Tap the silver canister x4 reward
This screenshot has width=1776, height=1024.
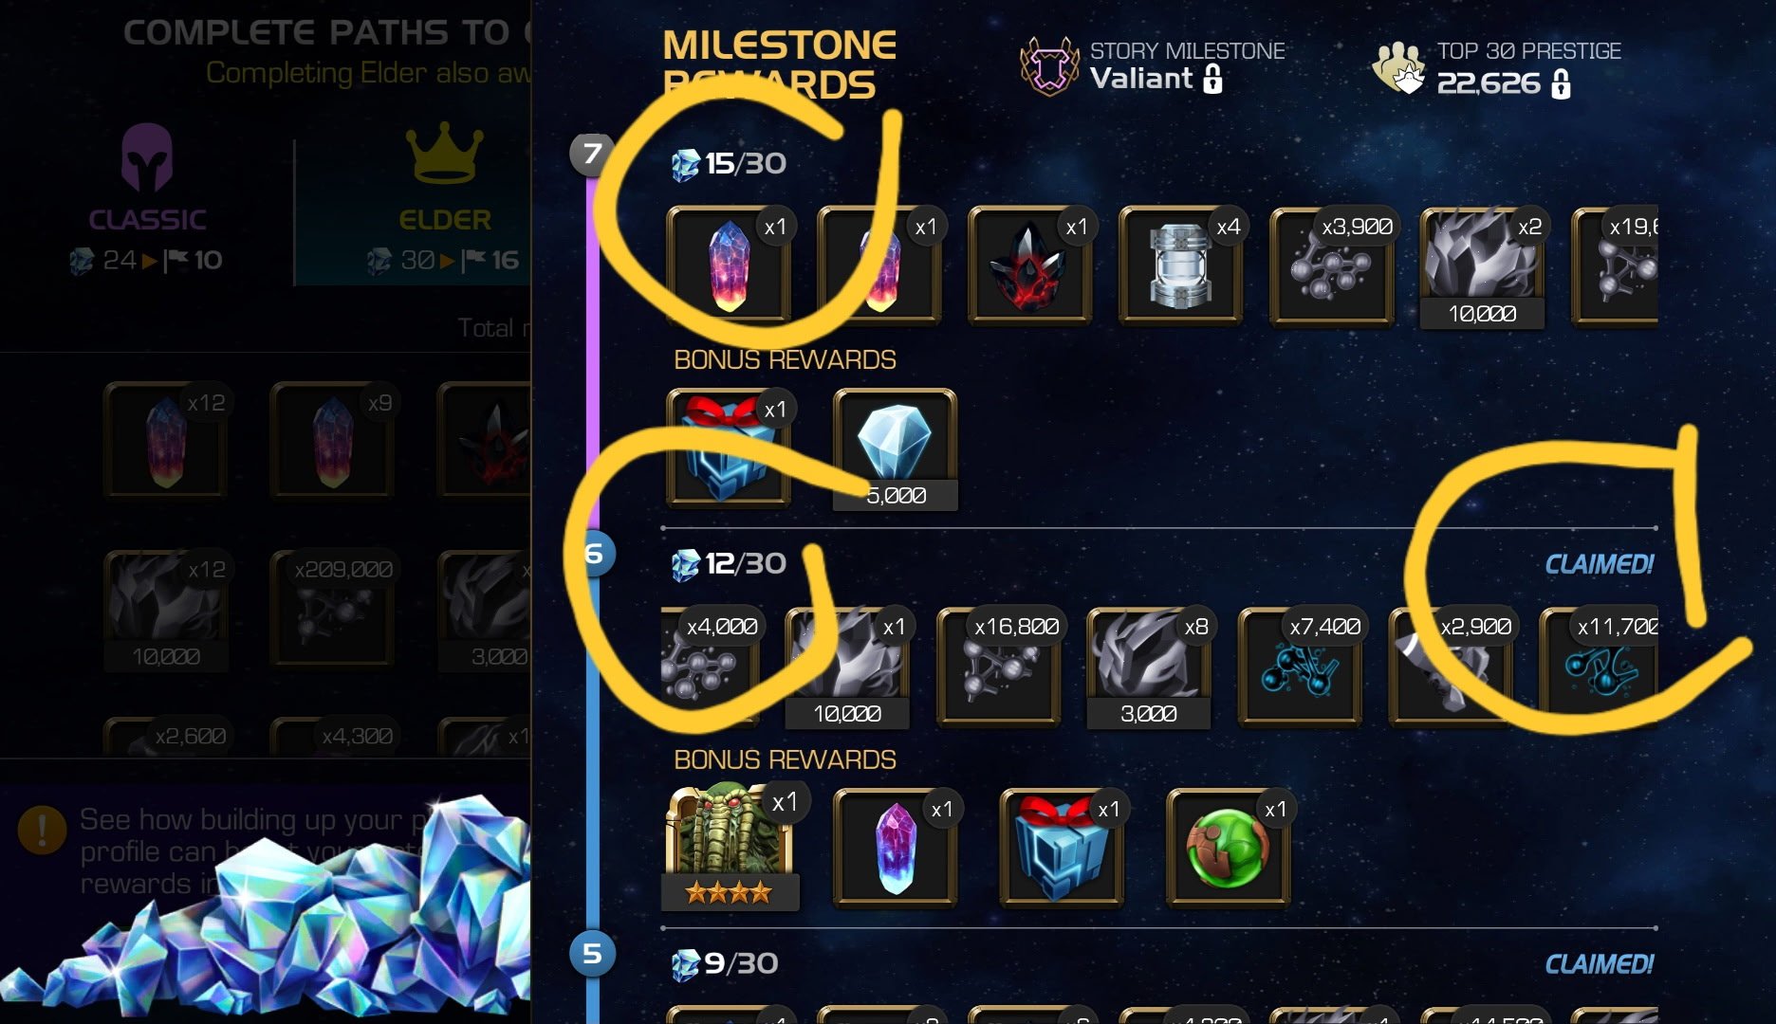tap(1180, 266)
